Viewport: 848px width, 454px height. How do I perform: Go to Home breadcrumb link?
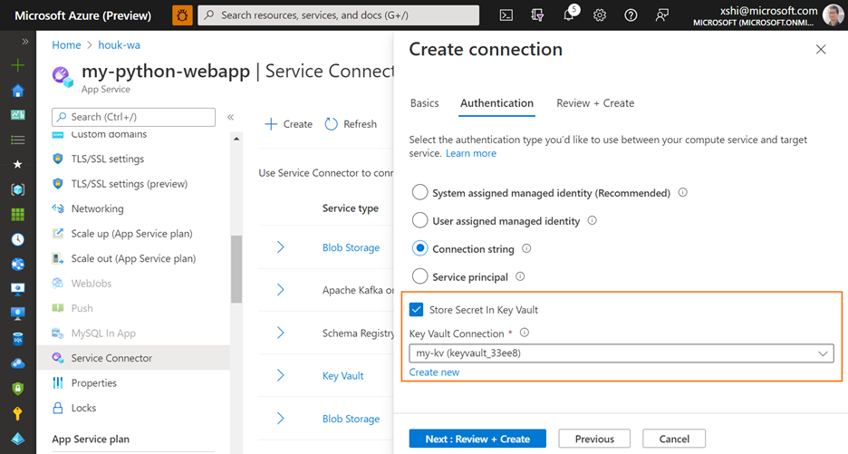[x=66, y=45]
